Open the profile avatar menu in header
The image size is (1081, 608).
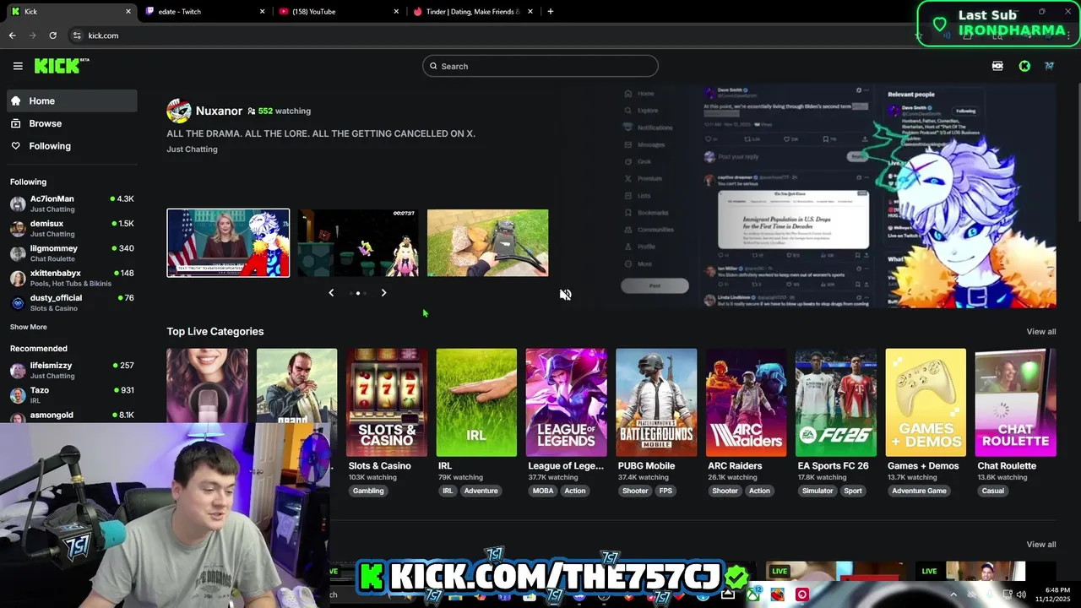point(1049,66)
